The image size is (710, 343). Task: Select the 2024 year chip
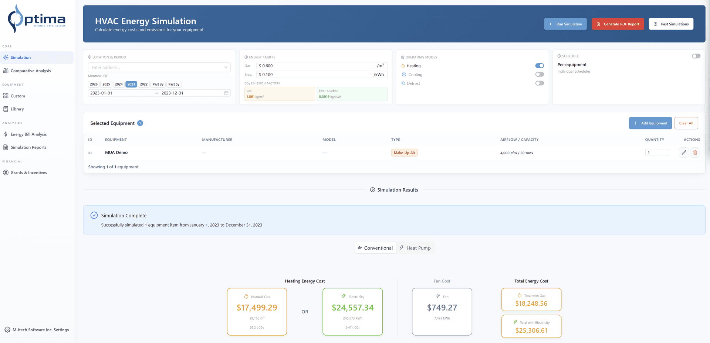(x=119, y=84)
